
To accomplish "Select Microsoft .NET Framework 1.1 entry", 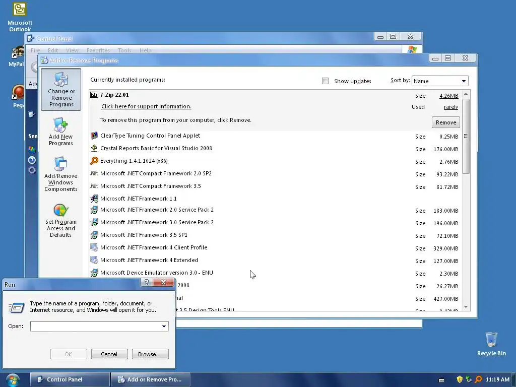I will (x=275, y=199).
